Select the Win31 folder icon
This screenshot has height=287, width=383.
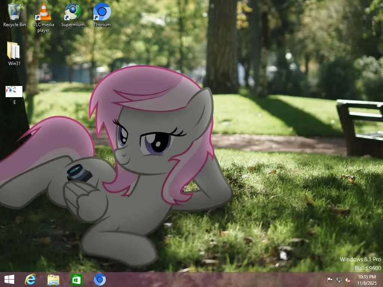pyautogui.click(x=14, y=54)
